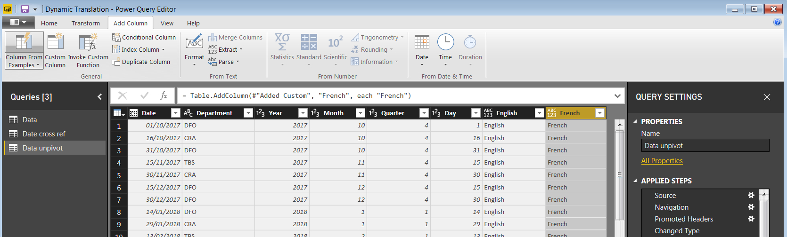
Task: Add a Conditional Column
Action: pos(144,37)
